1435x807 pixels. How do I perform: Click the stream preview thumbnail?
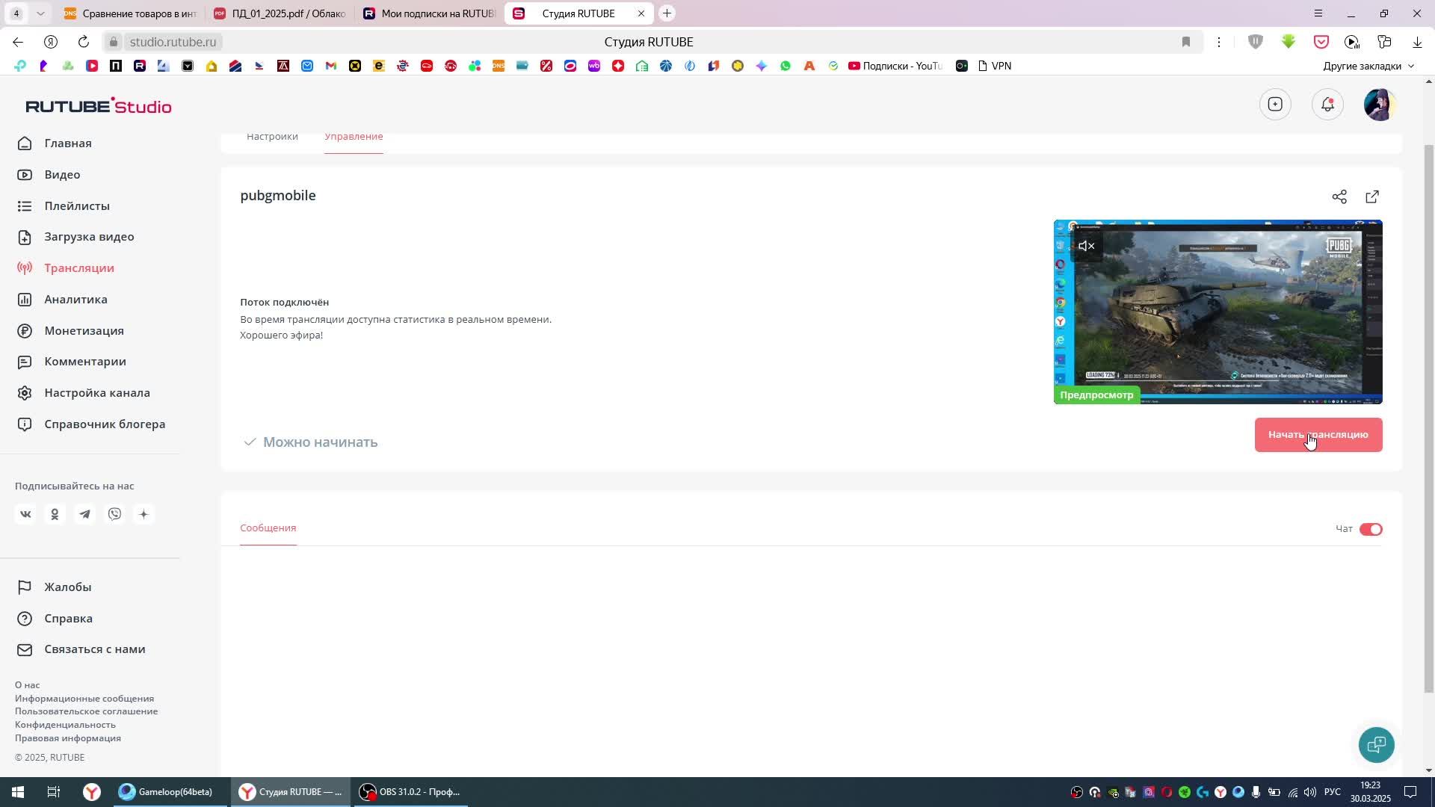click(x=1218, y=312)
